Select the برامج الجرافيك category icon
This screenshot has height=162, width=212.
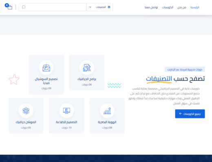pyautogui.click(x=87, y=68)
